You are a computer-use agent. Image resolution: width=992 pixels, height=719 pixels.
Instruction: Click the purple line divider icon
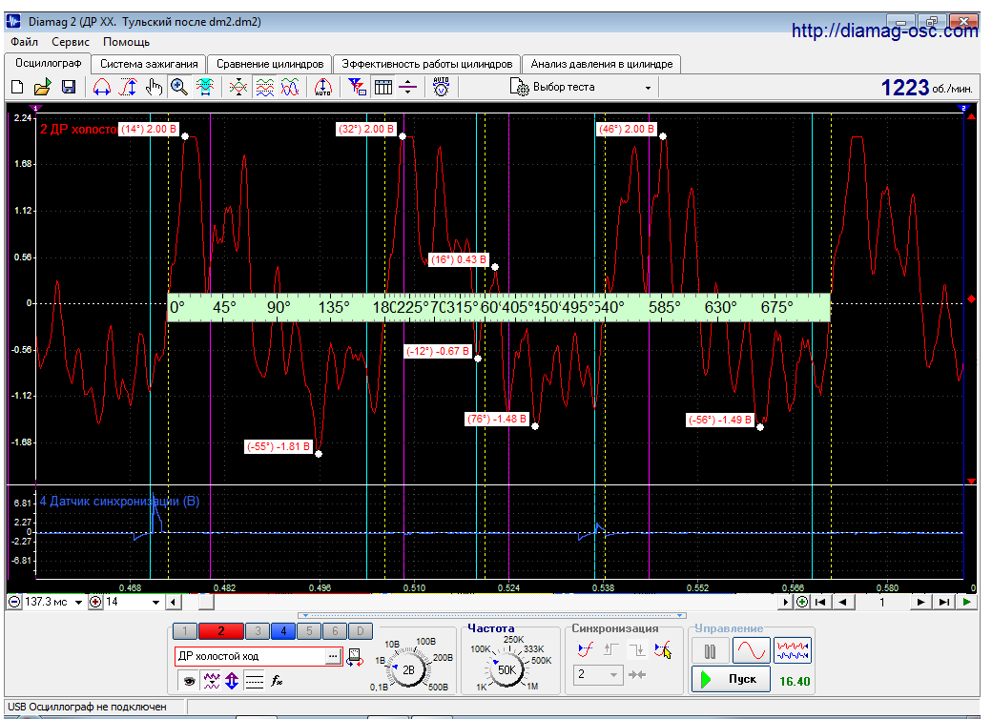[408, 88]
